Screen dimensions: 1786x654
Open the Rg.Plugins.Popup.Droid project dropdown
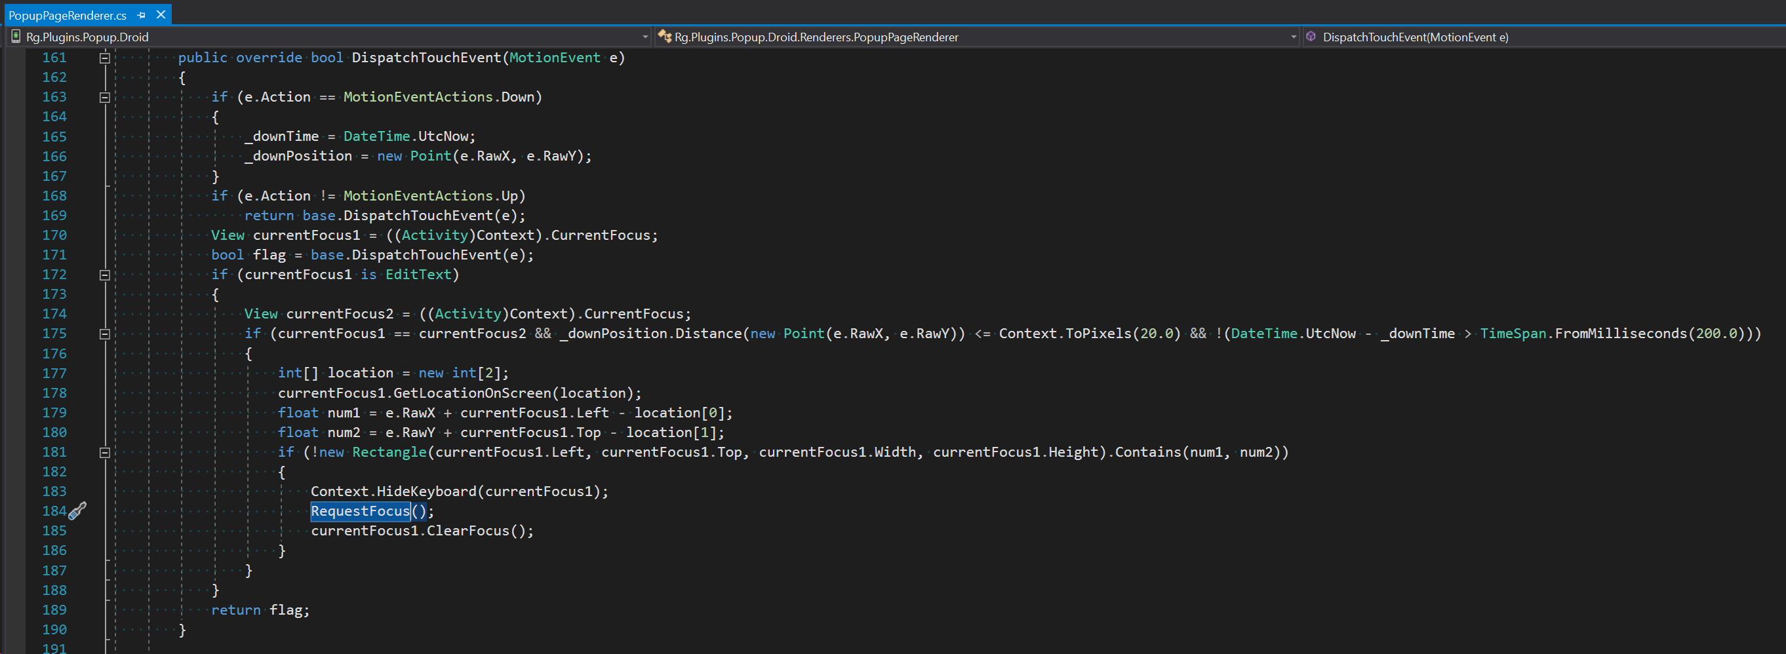[644, 37]
